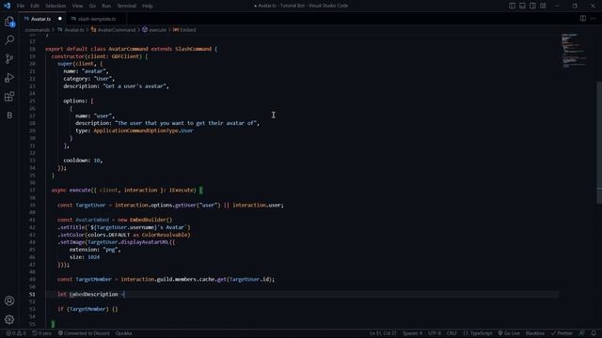Open the Go menu
Viewport: 602px width, 338px height.
point(92,6)
